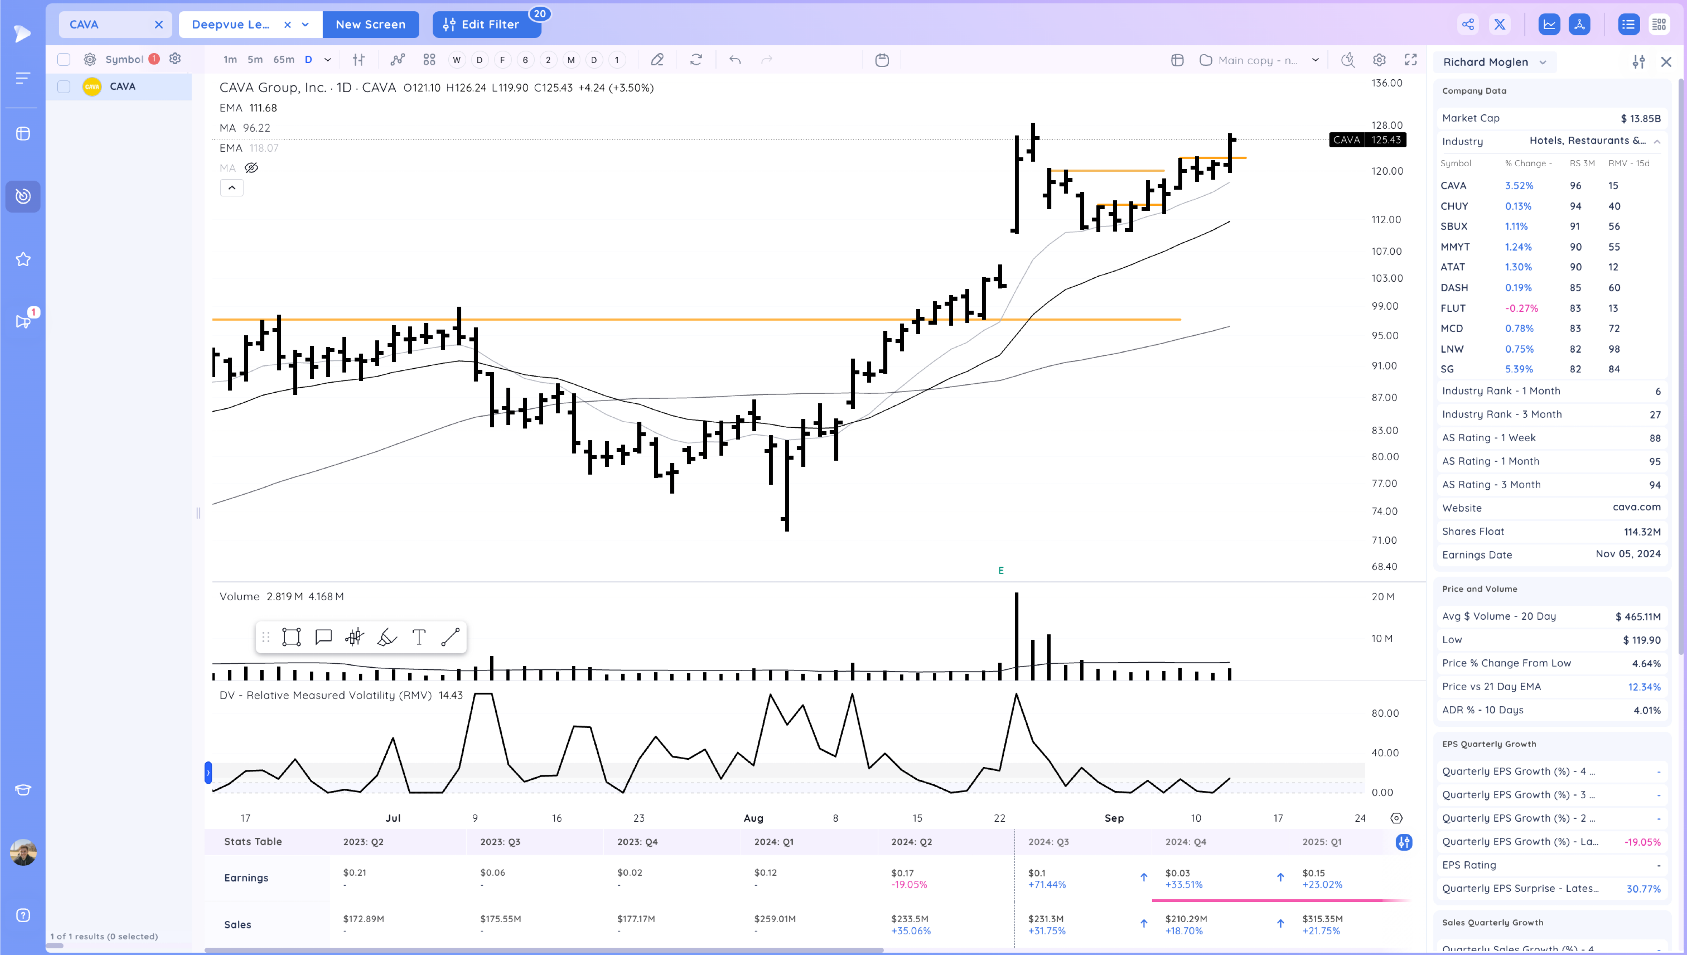Click the X (Twitter) share icon
This screenshot has width=1687, height=955.
point(1499,24)
